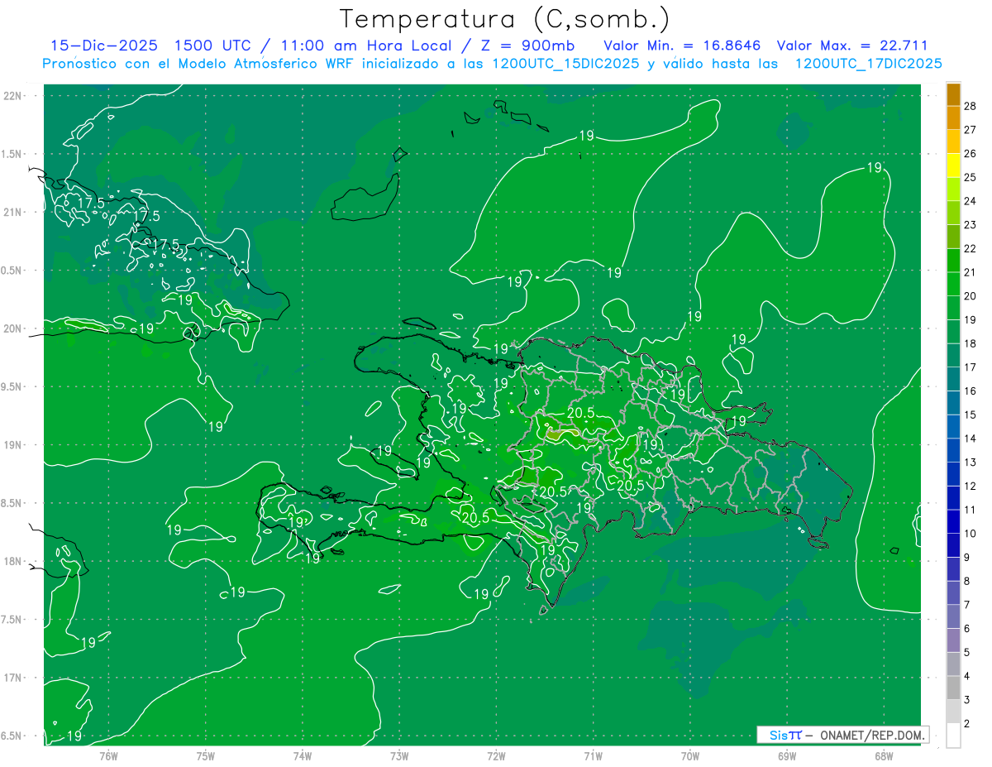This screenshot has height=767, width=992.
Task: Click the "74W" longitude axis label
Action: click(x=303, y=756)
